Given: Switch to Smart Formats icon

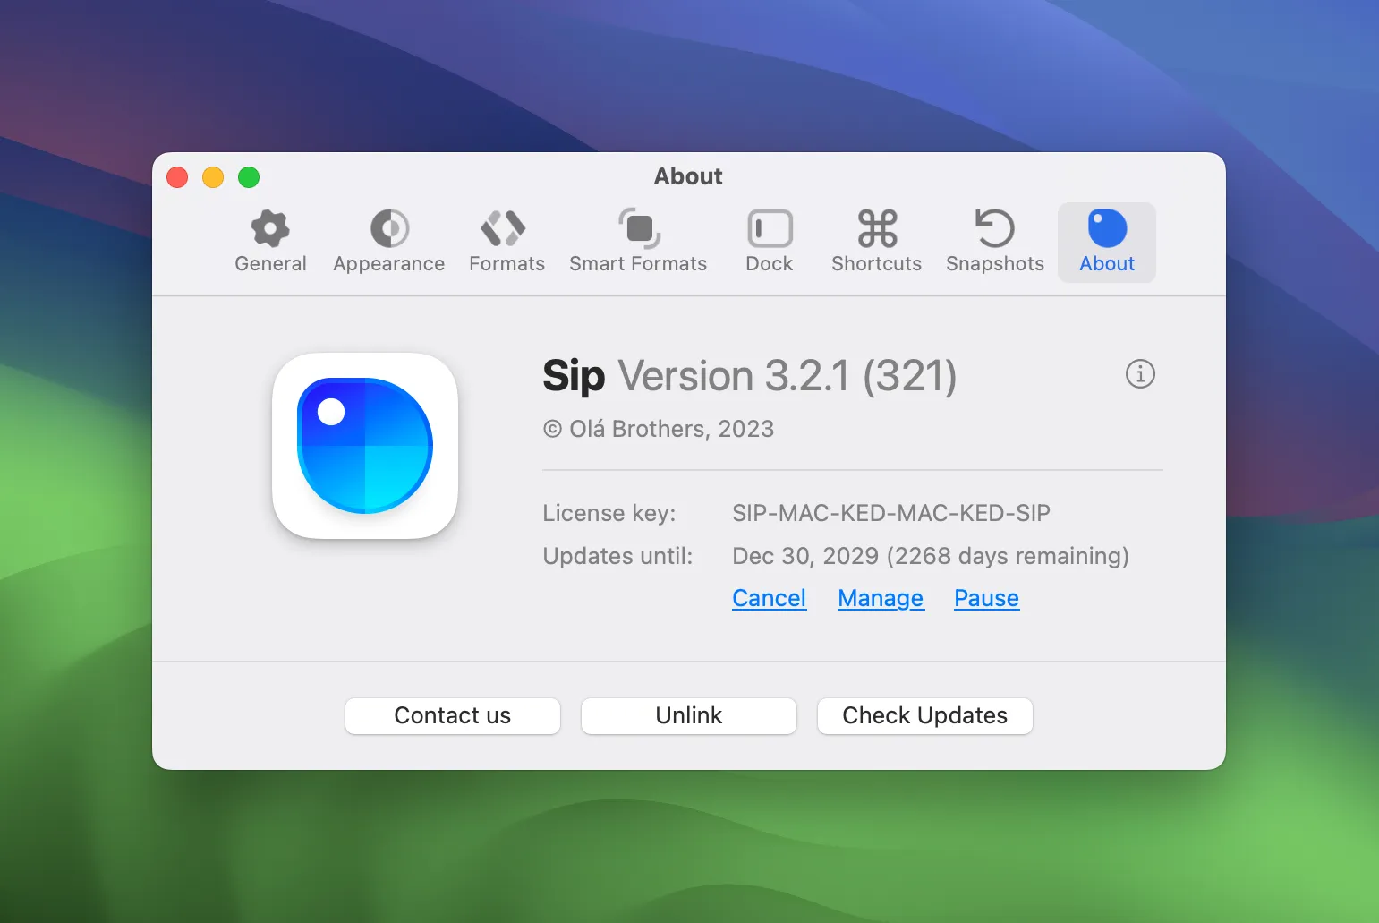Looking at the screenshot, I should coord(639,228).
